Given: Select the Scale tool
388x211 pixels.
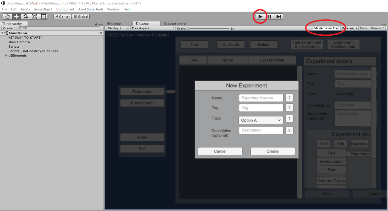Looking at the screenshot, I should coord(34,16).
